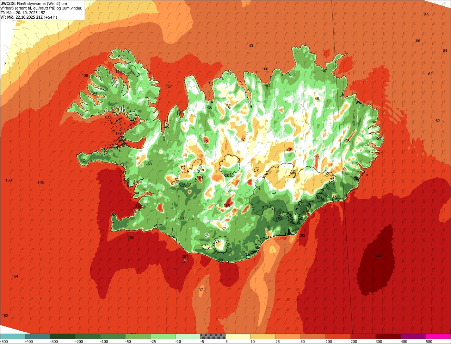Click the 130 value in the Westfjords

(118, 71)
